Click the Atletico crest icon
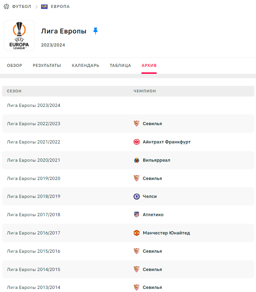 coord(137,214)
